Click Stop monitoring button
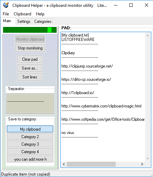The image size is (153, 177). [x=30, y=48]
